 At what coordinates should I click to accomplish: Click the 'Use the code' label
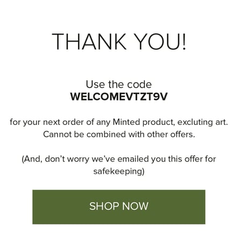coord(118,85)
